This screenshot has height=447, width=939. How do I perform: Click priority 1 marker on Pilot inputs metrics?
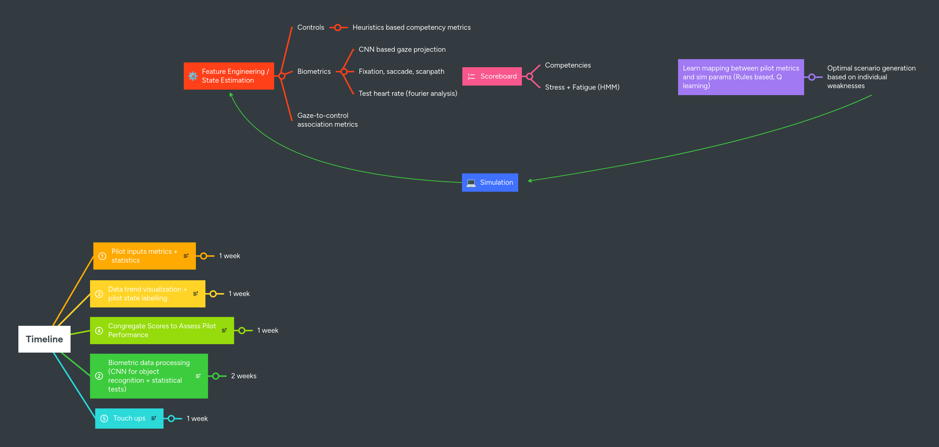point(103,256)
